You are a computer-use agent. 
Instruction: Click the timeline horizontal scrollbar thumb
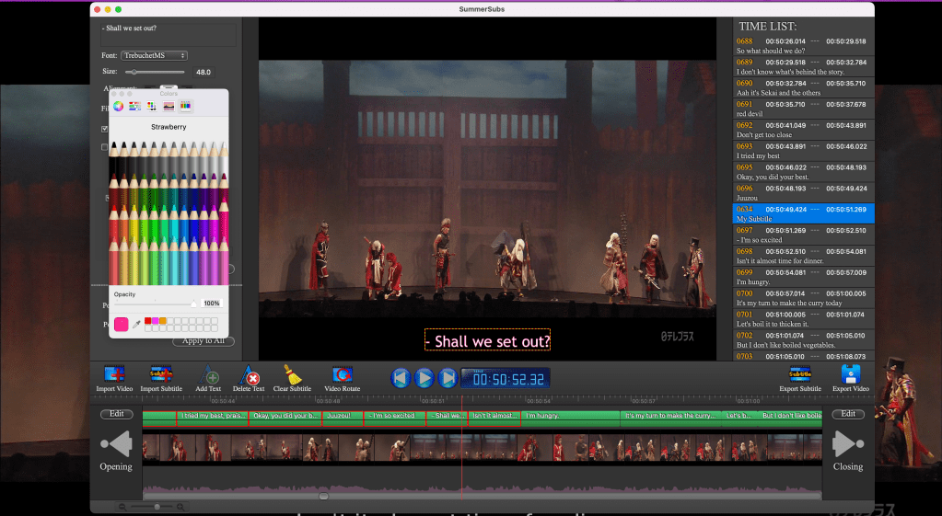tap(324, 496)
